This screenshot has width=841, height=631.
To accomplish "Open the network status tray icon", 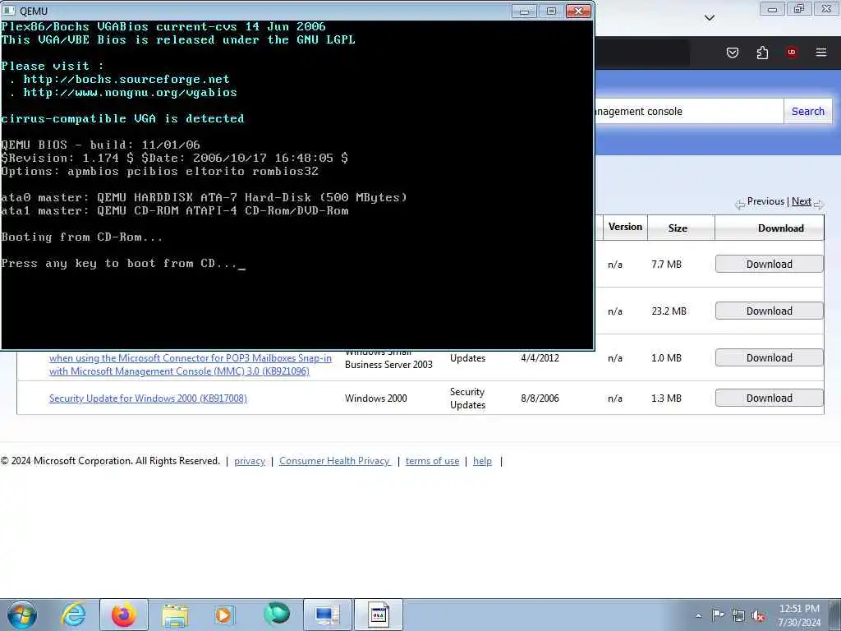I will tap(738, 616).
